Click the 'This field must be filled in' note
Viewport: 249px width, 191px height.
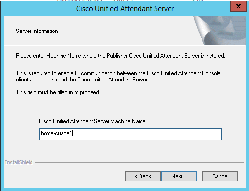click(x=58, y=92)
